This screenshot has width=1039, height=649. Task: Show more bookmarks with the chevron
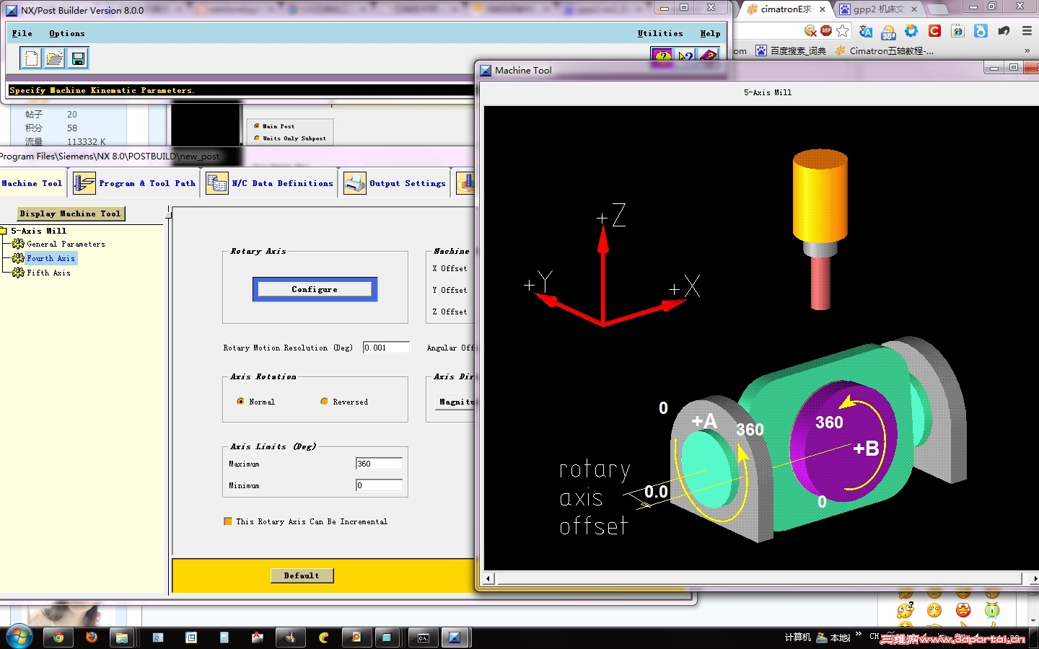pos(1027,50)
